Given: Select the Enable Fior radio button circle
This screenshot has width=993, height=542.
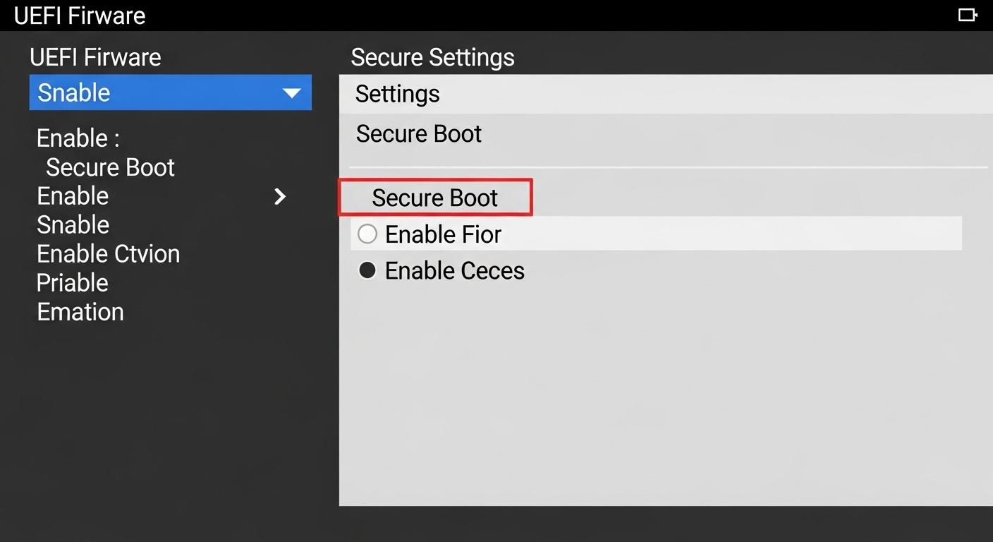Looking at the screenshot, I should [367, 233].
